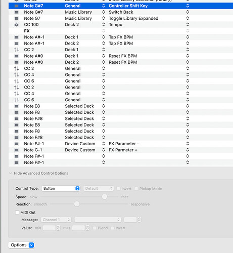The height and width of the screenshot is (253, 233).
Task: Check the Blend option for Value
Action: tap(95, 228)
